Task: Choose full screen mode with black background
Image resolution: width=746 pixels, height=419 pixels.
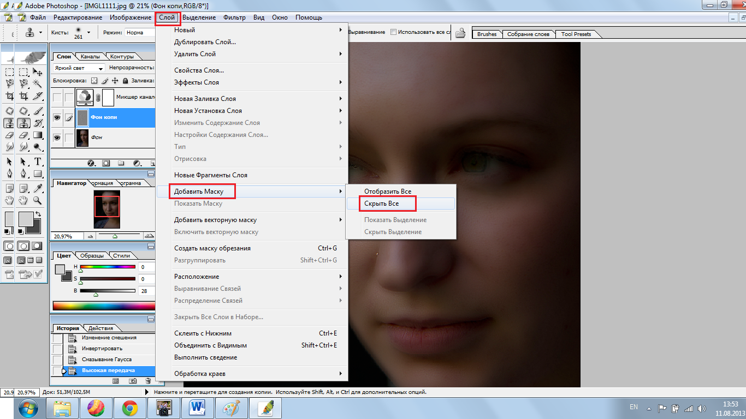Action: 38,261
